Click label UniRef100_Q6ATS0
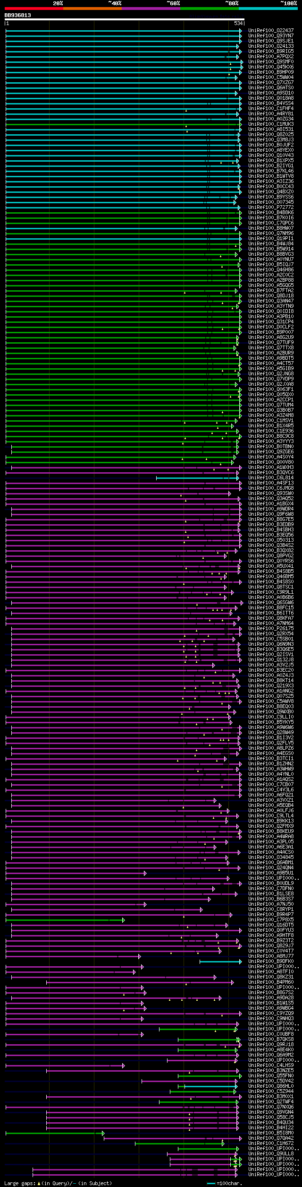302x1187 pixels. click(x=271, y=88)
